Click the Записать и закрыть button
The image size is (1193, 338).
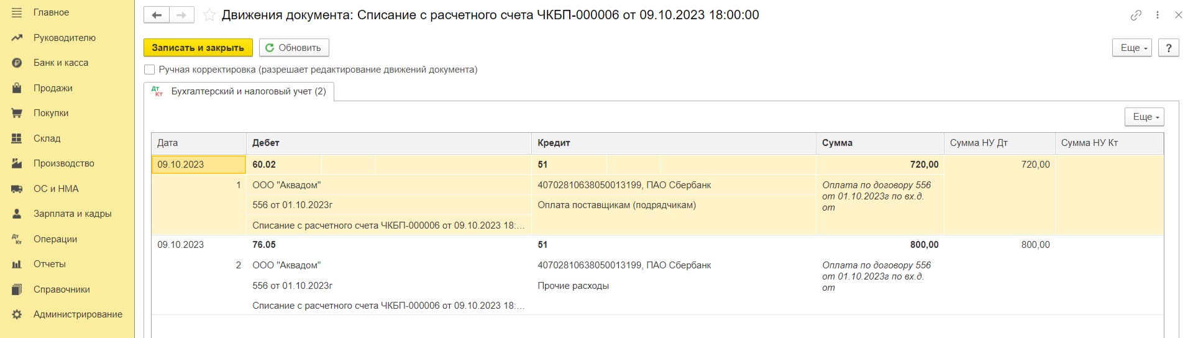(198, 48)
